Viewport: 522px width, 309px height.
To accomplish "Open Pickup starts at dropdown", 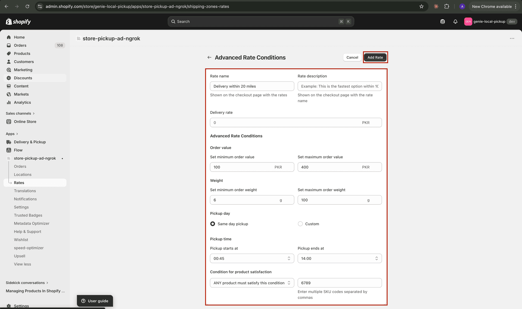I will (x=252, y=258).
